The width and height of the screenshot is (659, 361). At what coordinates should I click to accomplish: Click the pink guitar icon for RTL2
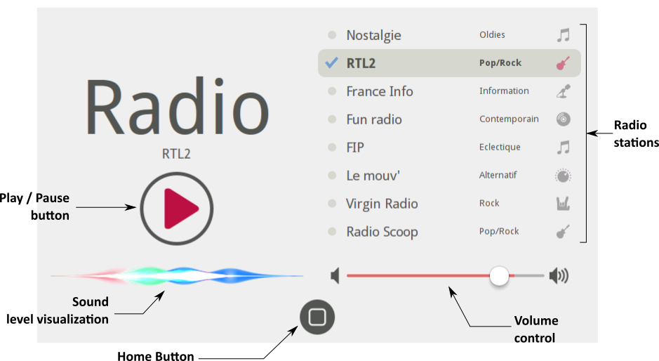(x=563, y=63)
